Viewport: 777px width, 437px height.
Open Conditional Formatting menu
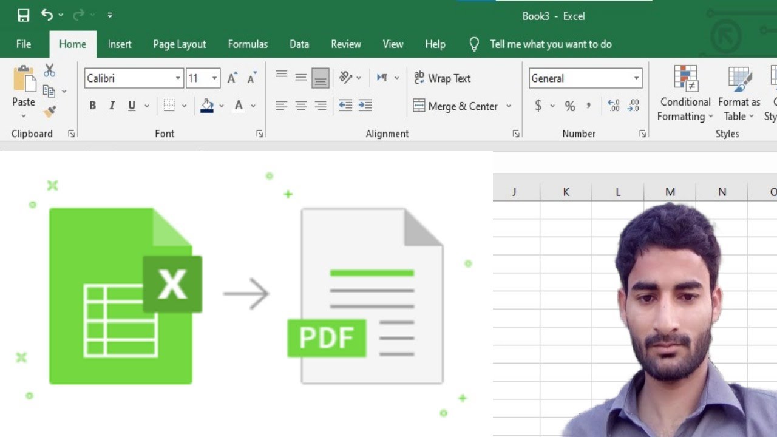[x=685, y=93]
